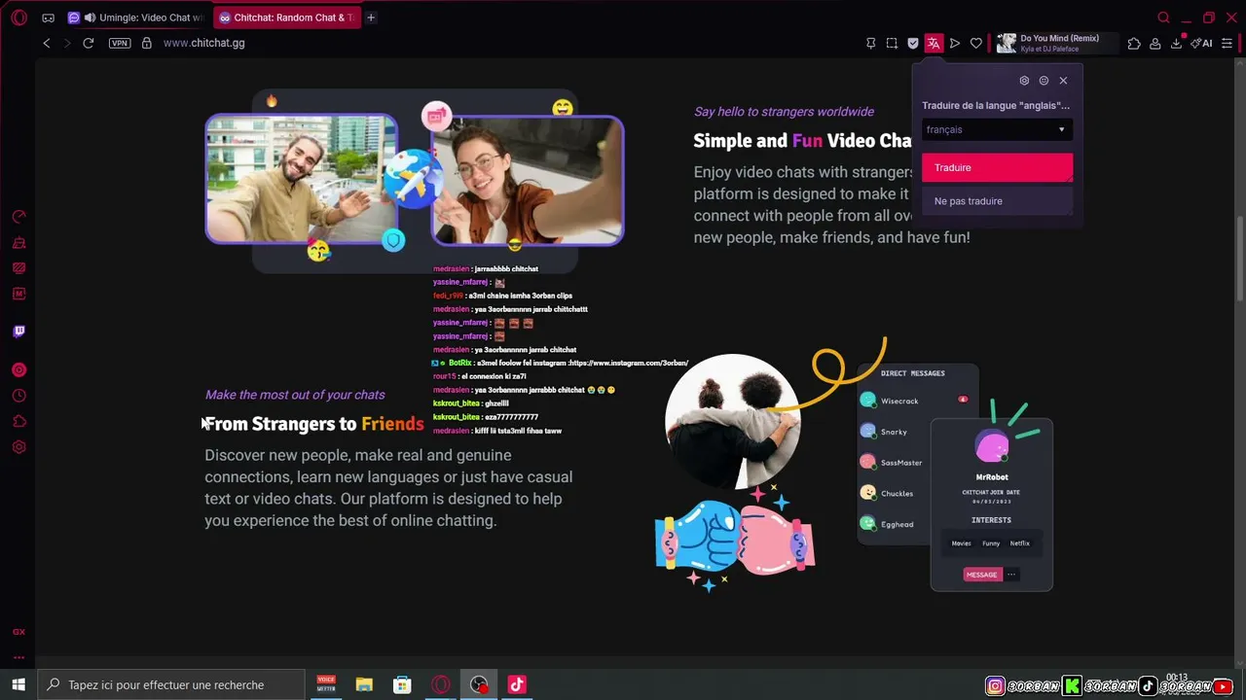1246x700 pixels.
Task: Select Wisecrack in direct messages
Action: click(x=913, y=401)
